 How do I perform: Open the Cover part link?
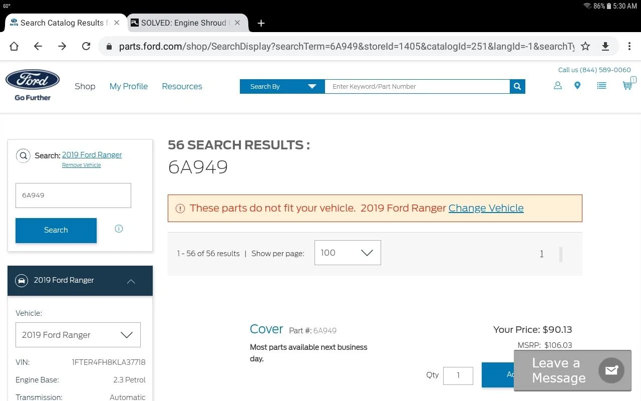266,329
